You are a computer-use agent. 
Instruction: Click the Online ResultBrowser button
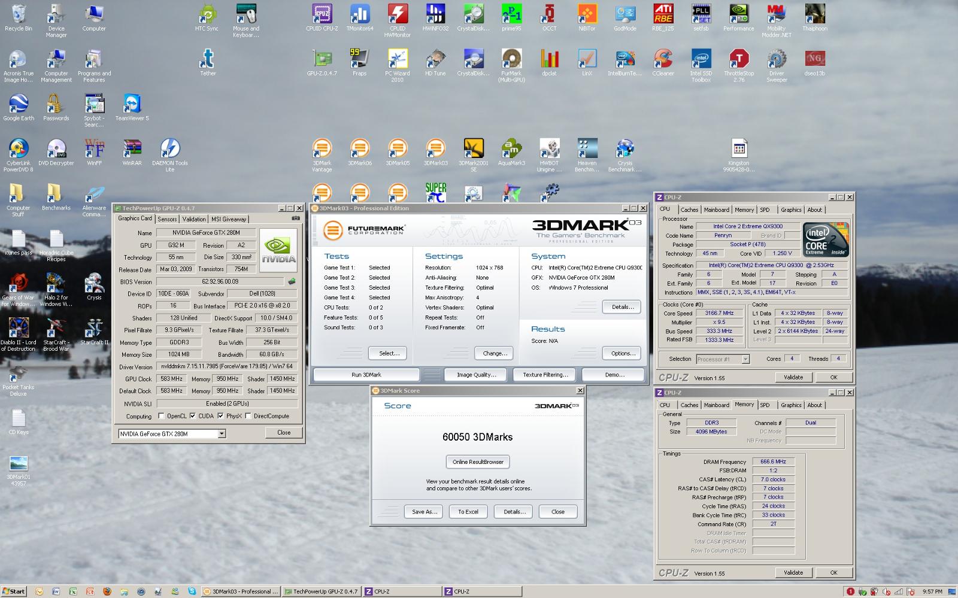478,462
